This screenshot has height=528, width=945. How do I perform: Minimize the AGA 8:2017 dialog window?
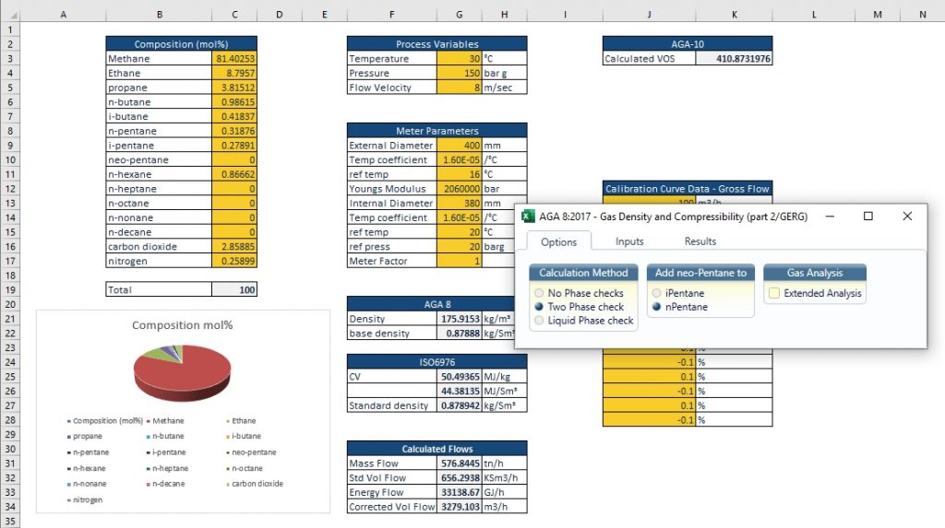830,217
